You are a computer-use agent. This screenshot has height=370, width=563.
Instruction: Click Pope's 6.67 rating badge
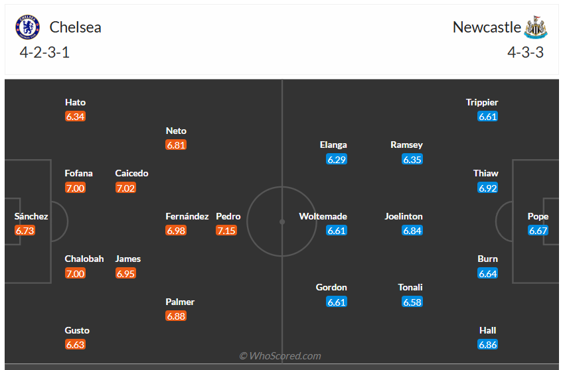pos(538,231)
